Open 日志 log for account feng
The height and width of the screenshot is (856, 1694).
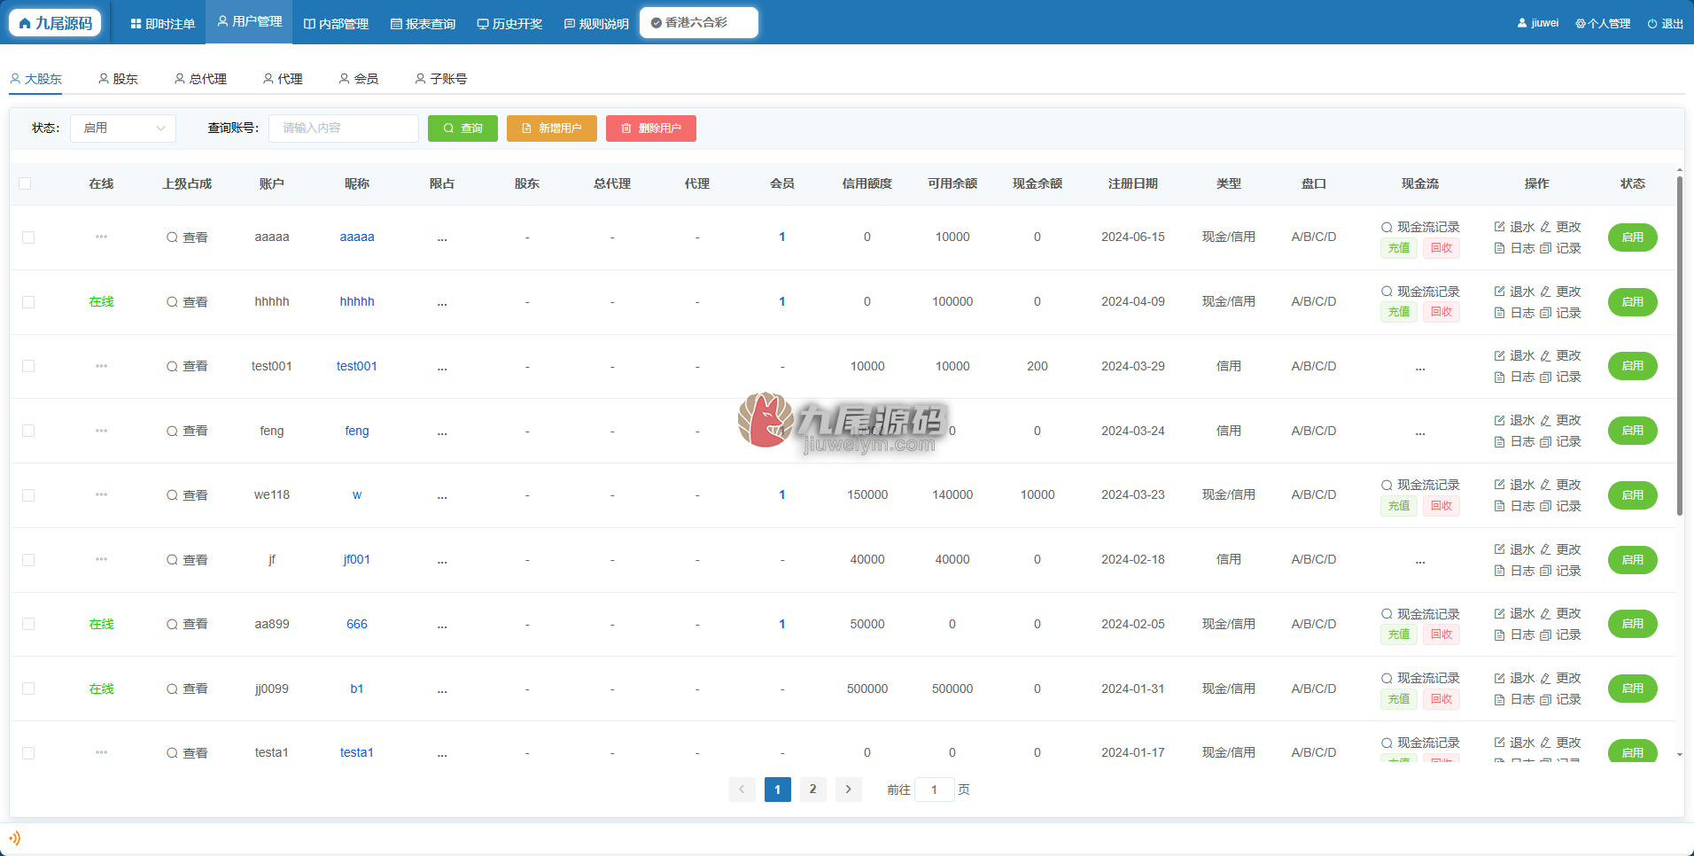(x=1514, y=441)
